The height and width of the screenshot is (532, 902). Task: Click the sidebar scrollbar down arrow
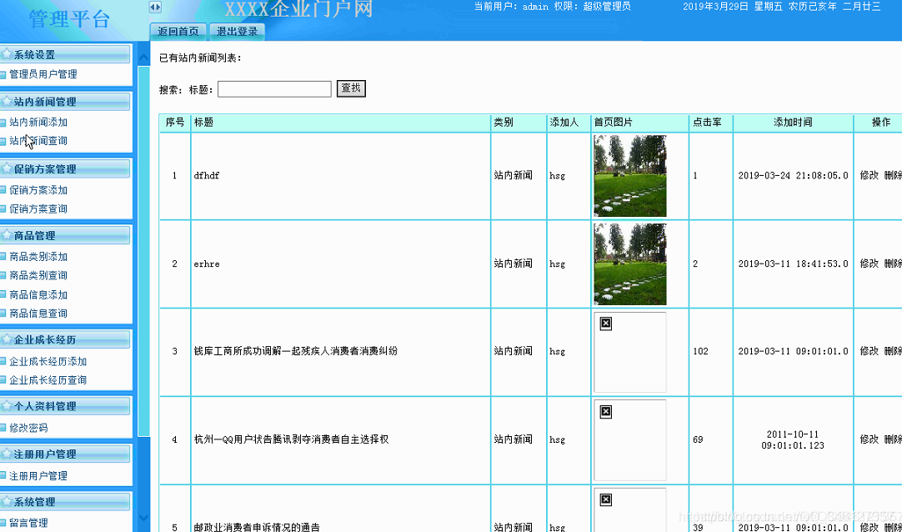point(144,518)
